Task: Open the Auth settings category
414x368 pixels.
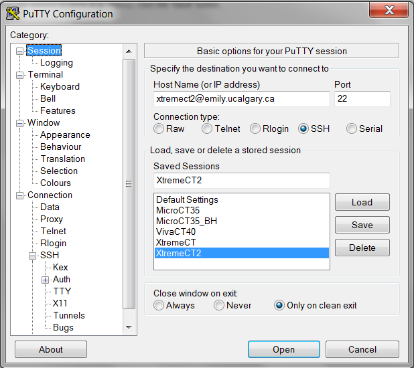Action: tap(62, 279)
